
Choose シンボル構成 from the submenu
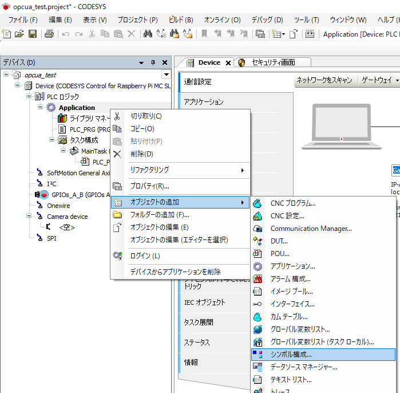click(x=323, y=355)
